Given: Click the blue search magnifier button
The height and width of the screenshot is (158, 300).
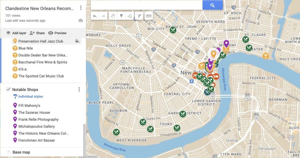Looking at the screenshot, I should tap(212, 5).
